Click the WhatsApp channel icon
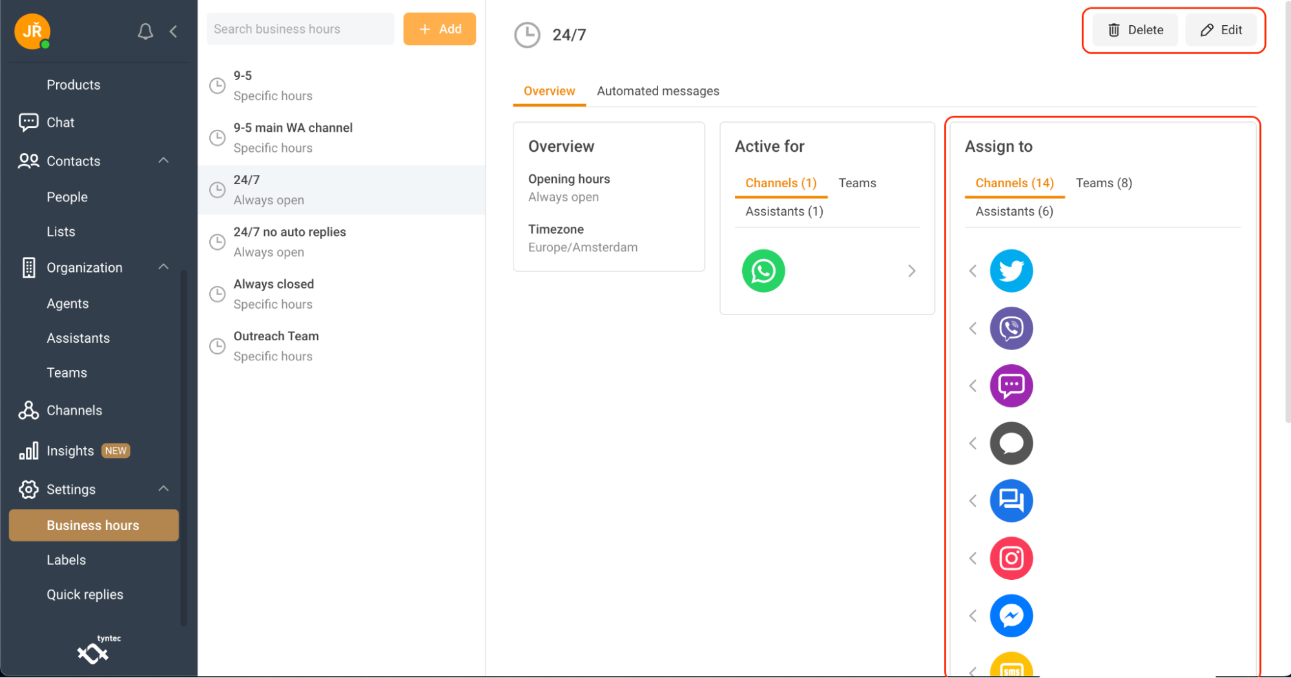Viewport: 1291px width, 678px height. pos(763,271)
